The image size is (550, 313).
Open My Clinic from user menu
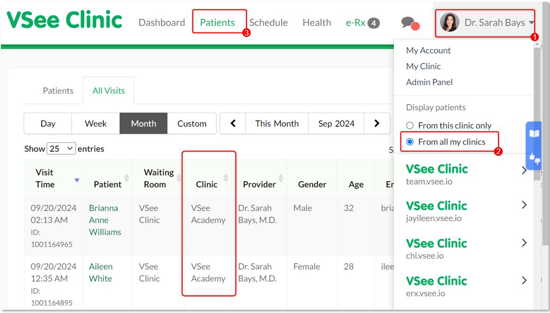[x=424, y=66]
